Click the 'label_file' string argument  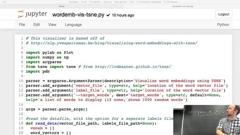(x=88, y=90)
